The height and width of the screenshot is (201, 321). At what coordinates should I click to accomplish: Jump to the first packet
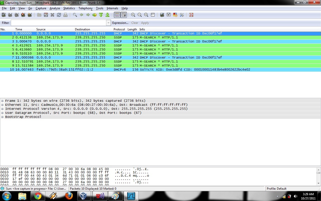click(101, 15)
